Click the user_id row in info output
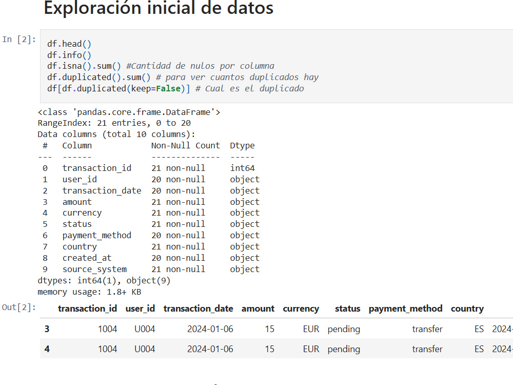The height and width of the screenshot is (385, 513). (150, 179)
